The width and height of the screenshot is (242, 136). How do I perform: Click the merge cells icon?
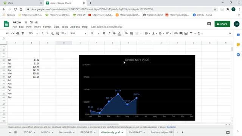(x=137, y=33)
